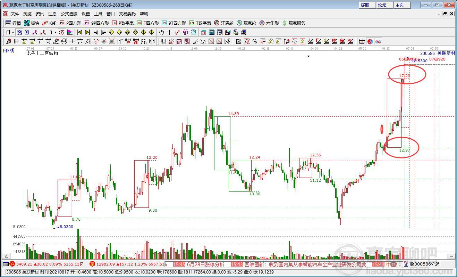Jump to first bar with green skip-back arrow

point(80,32)
